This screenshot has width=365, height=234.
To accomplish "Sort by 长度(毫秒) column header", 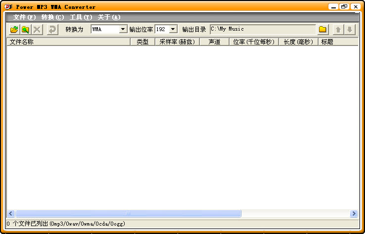I will point(298,42).
